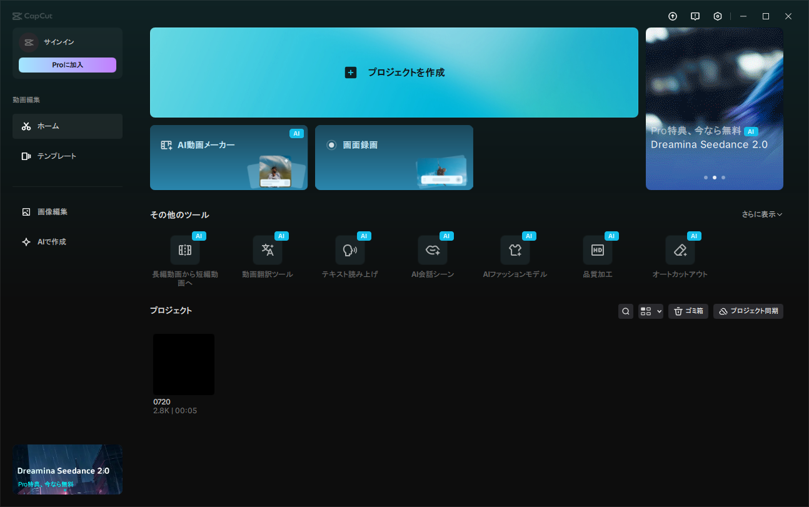Click the Proに加入 button

[68, 65]
